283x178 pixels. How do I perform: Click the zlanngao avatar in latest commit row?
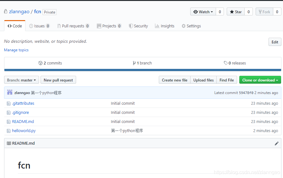pos(10,92)
